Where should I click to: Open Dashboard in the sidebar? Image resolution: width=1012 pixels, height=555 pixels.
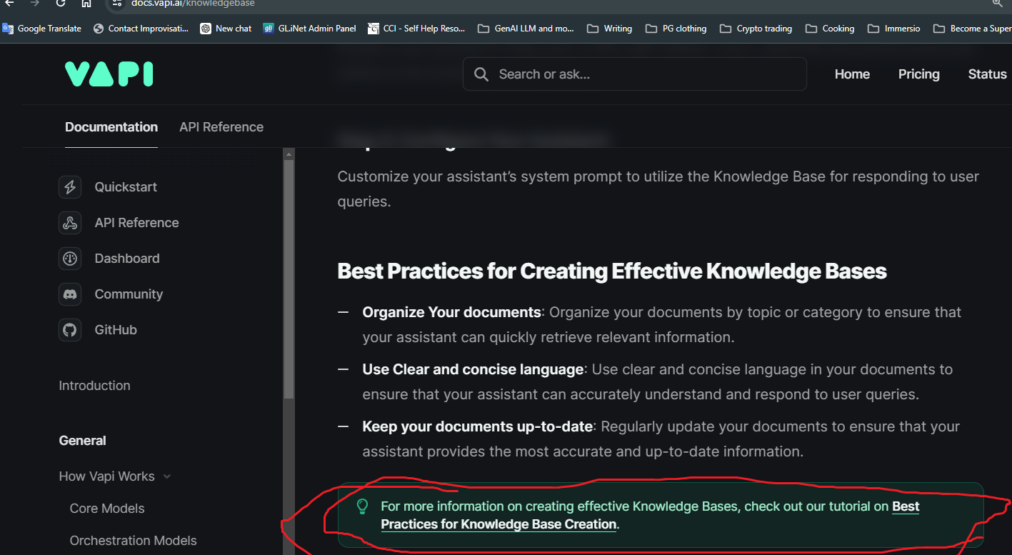(x=127, y=259)
